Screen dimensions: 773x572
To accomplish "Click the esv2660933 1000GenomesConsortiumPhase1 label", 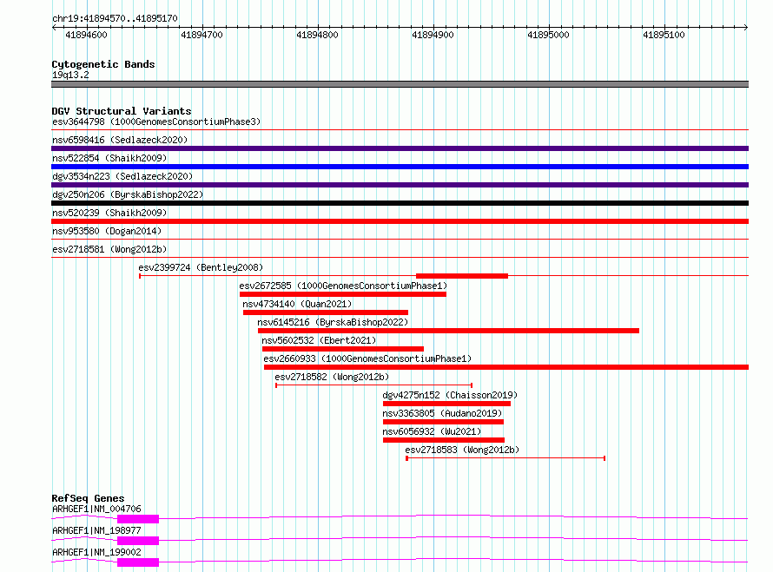I will click(367, 358).
